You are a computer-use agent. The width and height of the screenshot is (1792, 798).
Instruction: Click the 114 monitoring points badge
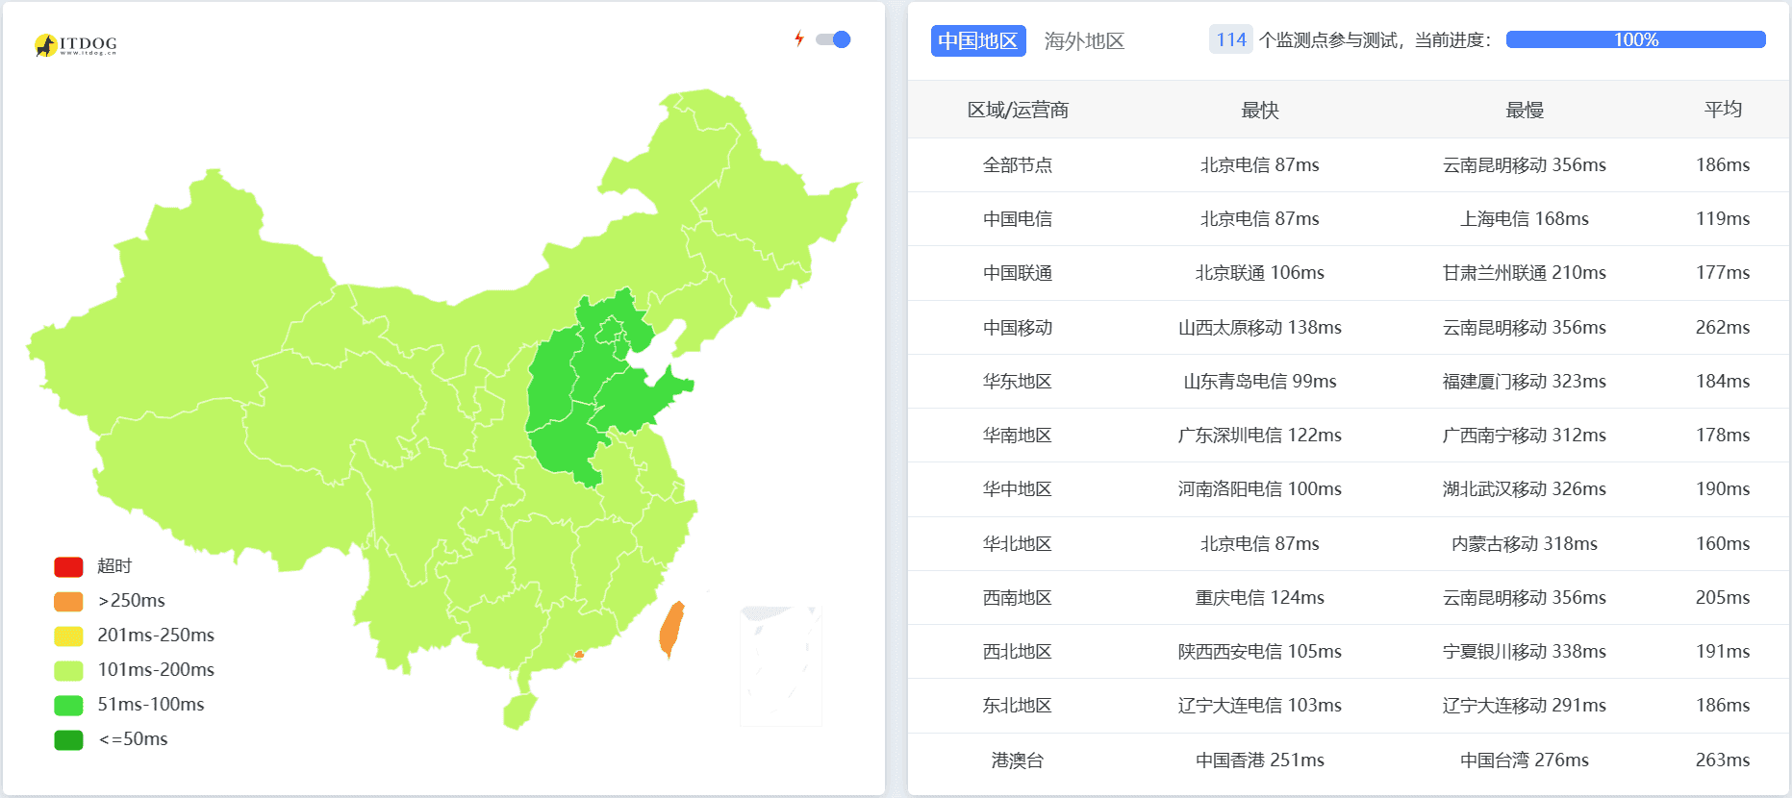tap(1230, 40)
